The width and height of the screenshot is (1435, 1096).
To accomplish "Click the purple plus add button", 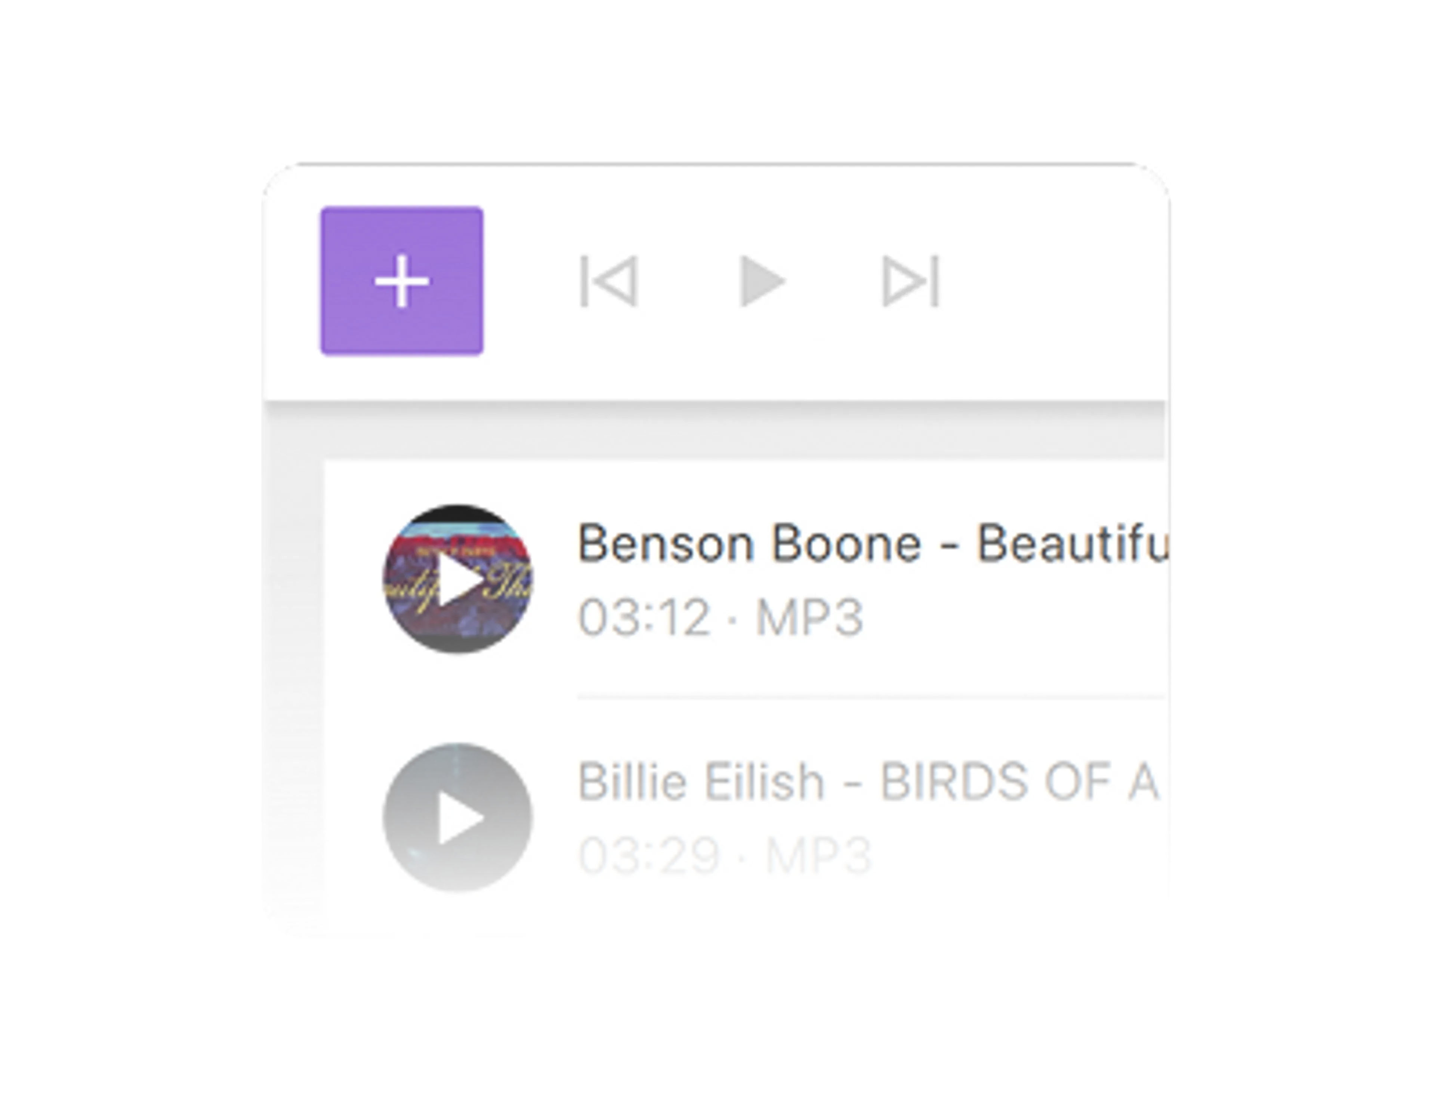I will tap(401, 281).
